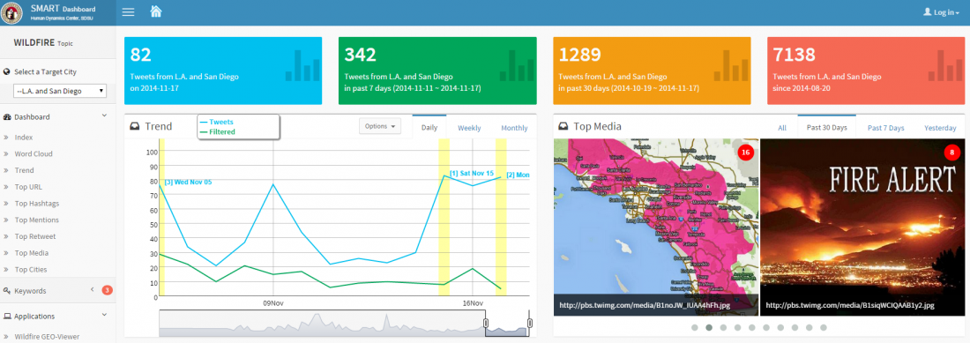Open Wildfire GEO-Viewer application link
Screen dimensions: 970x343
coord(47,337)
